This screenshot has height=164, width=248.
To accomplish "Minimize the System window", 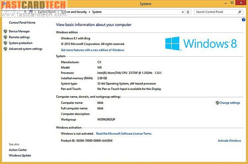I will coord(226,3).
